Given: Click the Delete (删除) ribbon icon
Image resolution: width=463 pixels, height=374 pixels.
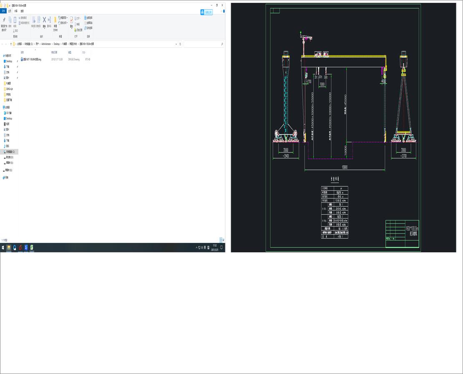Looking at the screenshot, I should point(44,20).
